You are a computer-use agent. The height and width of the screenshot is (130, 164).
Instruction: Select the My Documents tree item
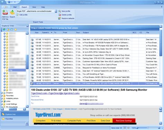click(x=12, y=107)
